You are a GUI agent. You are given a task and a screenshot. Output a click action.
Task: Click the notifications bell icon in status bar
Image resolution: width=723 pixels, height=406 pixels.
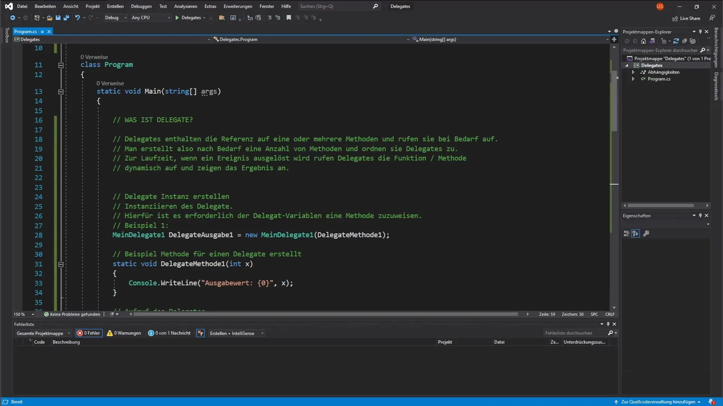pos(711,402)
